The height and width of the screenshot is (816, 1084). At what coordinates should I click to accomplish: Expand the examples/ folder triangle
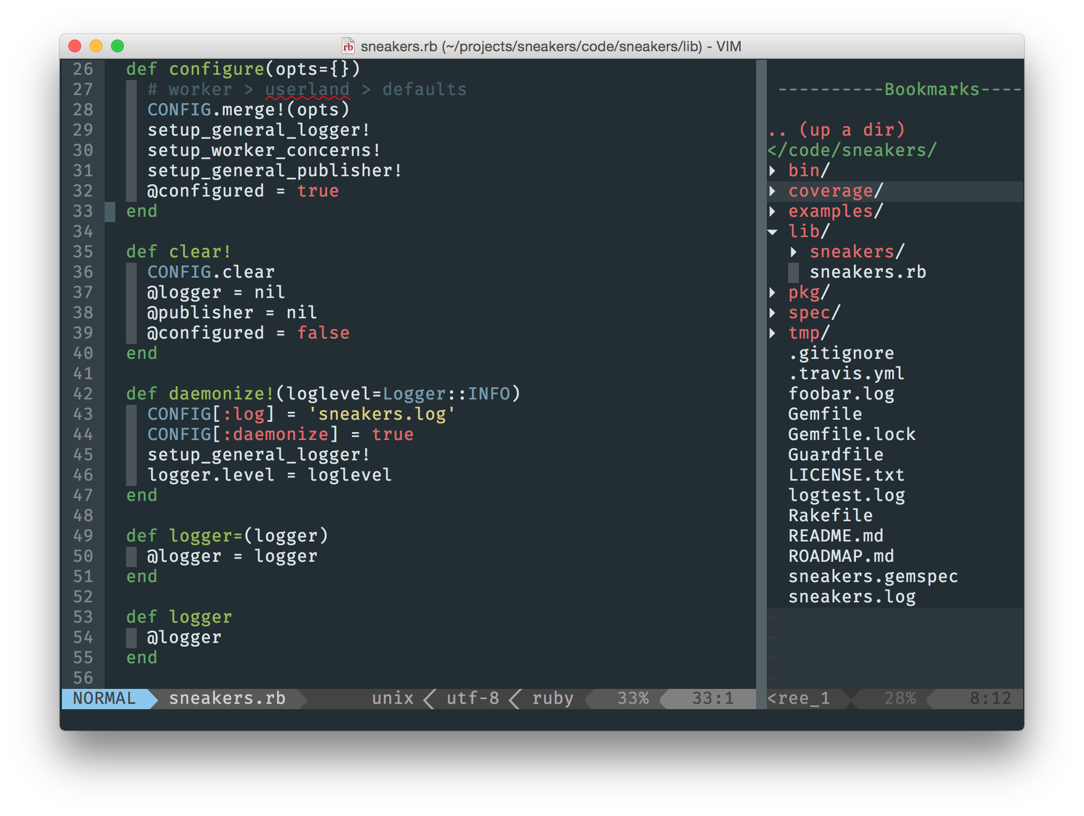772,211
